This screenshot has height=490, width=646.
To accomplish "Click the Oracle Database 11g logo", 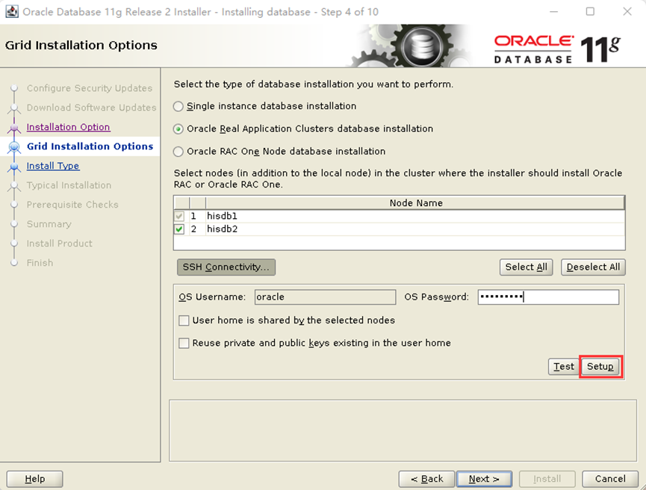I will click(x=557, y=49).
